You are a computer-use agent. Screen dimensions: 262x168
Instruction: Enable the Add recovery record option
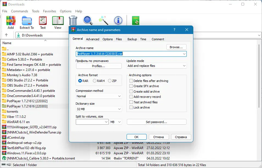(x=131, y=97)
